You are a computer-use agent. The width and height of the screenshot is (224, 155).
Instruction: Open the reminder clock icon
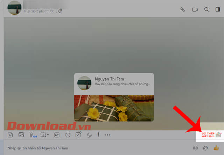tap(68, 135)
